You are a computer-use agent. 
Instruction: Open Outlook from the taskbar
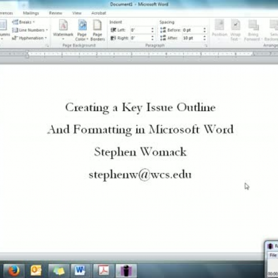(x=36, y=271)
